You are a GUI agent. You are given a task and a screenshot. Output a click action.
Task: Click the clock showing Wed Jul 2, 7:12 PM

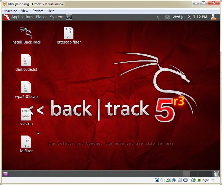[190, 17]
